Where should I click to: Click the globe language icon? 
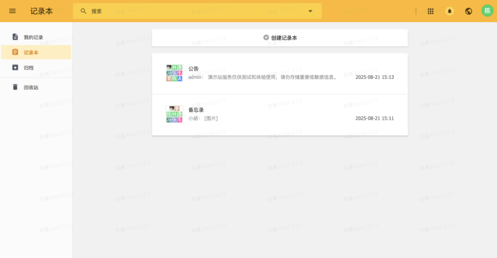pos(468,11)
